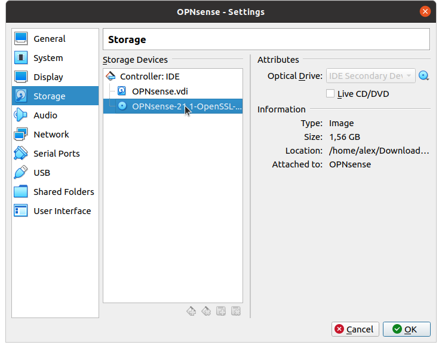Open the USB settings page
Viewport: 442px width, 348px height.
coord(55,173)
